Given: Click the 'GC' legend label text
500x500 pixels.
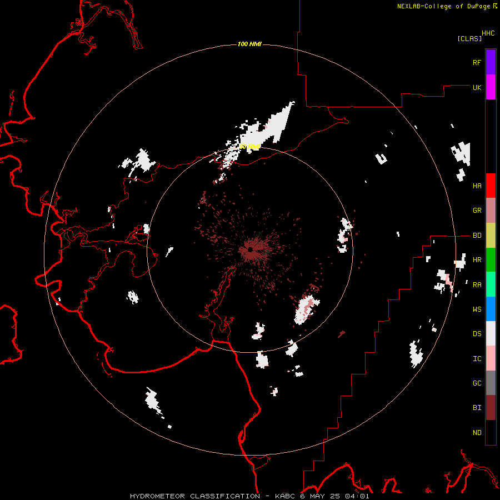Looking at the screenshot, I should pyautogui.click(x=477, y=383).
